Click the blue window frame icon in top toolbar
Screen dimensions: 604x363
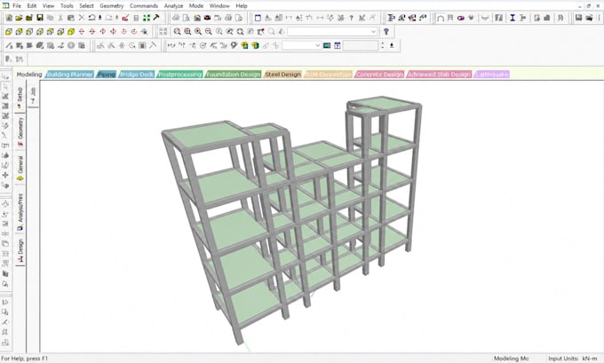(x=258, y=18)
